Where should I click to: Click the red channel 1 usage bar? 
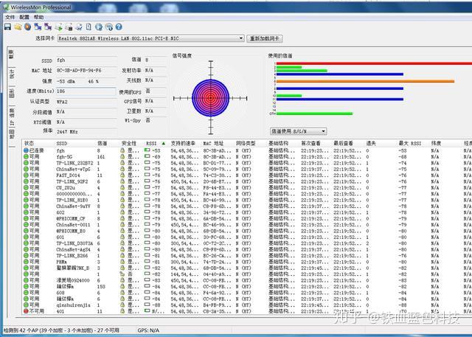click(x=374, y=63)
